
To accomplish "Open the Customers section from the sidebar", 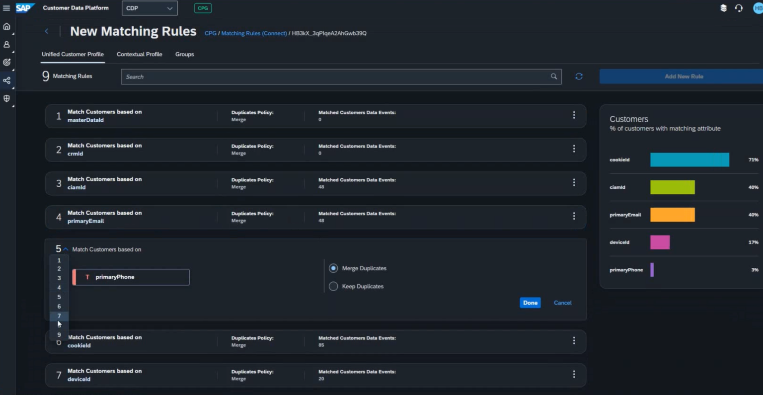I will click(x=6, y=44).
